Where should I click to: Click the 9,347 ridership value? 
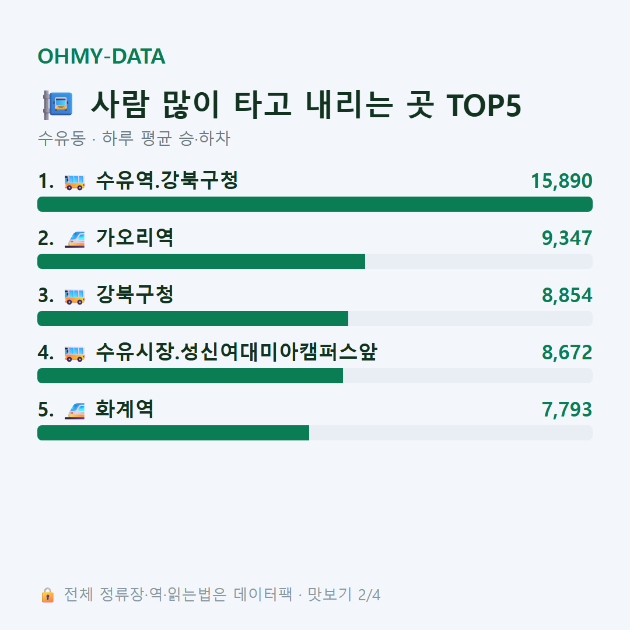click(x=567, y=238)
